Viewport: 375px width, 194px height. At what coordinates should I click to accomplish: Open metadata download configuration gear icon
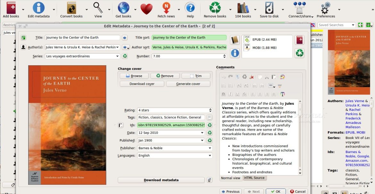pyautogui.click(x=210, y=180)
